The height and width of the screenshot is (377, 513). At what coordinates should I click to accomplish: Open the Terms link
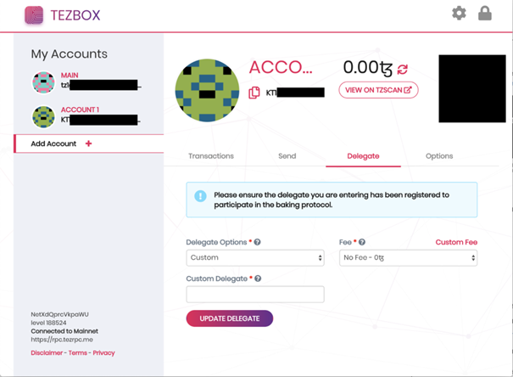tap(78, 352)
